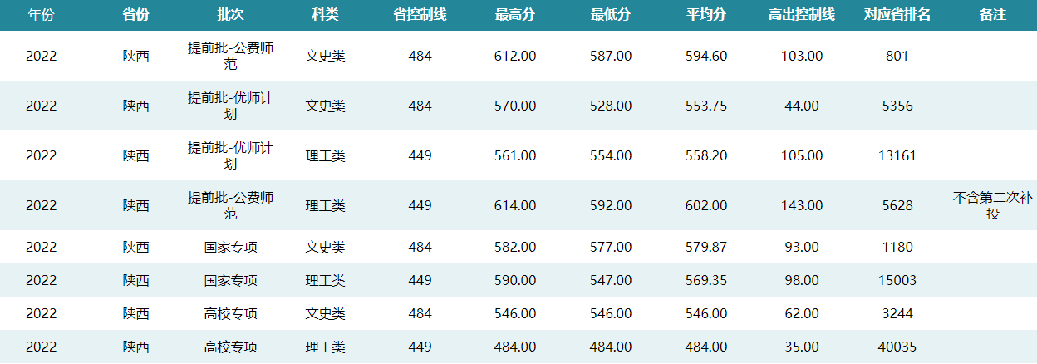Click the 最高分 column header

[515, 15]
